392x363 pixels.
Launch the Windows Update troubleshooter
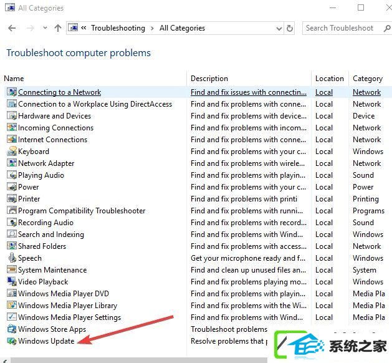click(46, 341)
